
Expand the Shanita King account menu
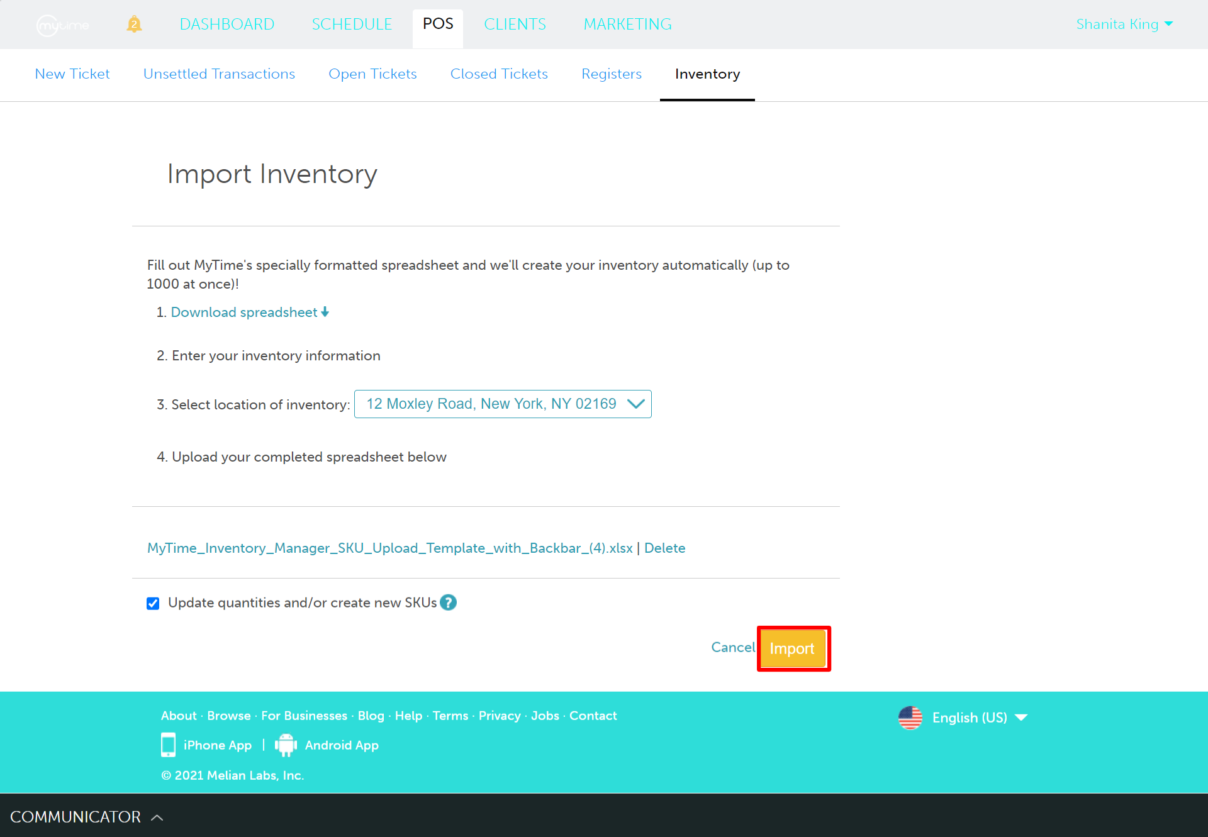pyautogui.click(x=1124, y=24)
